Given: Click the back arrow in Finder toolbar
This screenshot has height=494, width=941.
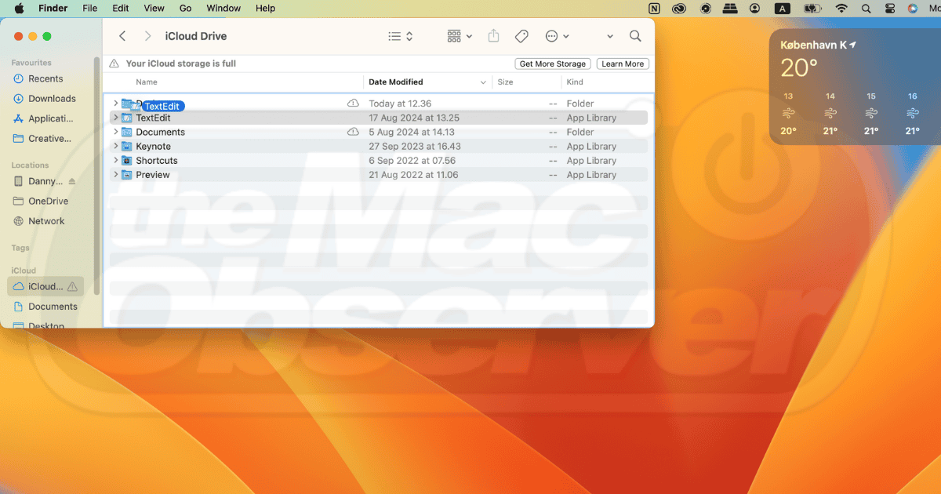Looking at the screenshot, I should [x=122, y=36].
